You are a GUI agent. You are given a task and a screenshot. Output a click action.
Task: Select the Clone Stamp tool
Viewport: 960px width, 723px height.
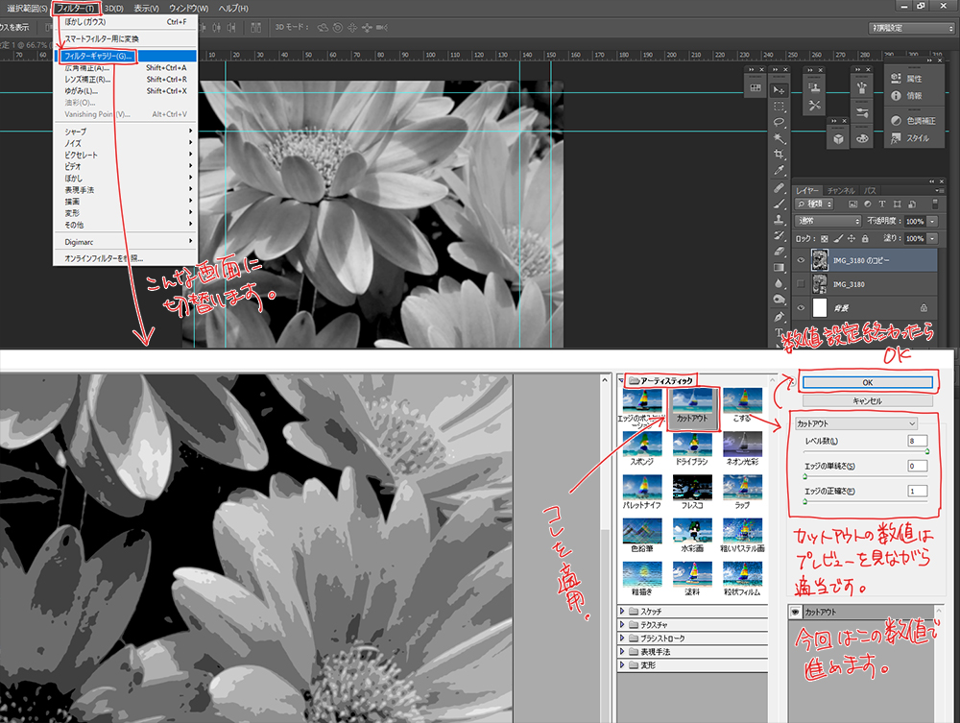coord(779,219)
